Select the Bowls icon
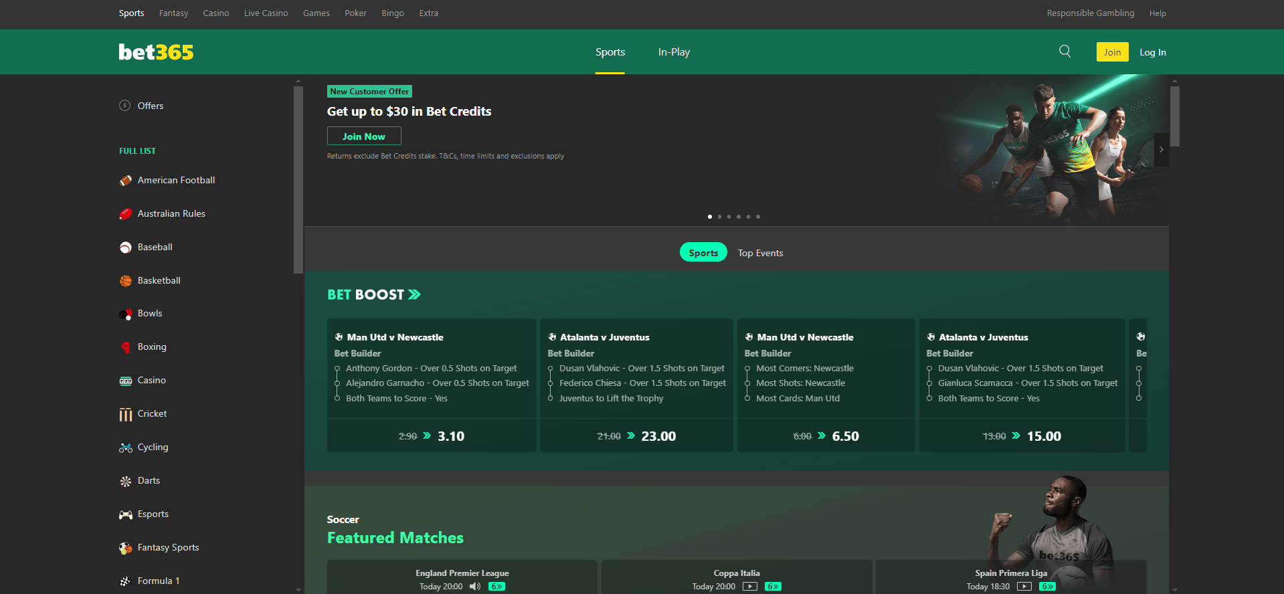 [125, 314]
